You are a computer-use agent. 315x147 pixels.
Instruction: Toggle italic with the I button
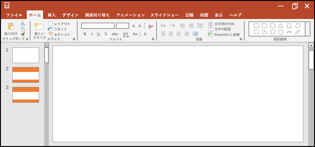click(92, 34)
